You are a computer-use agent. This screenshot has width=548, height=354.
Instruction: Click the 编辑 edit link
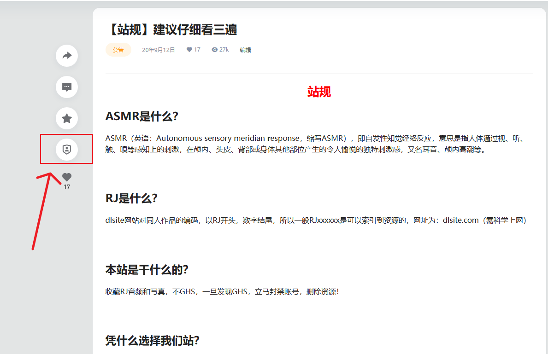(x=245, y=50)
